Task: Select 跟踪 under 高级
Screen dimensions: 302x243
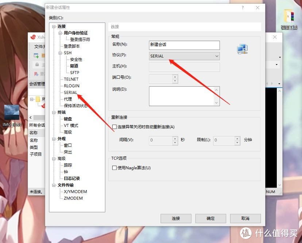Action: 68,165
